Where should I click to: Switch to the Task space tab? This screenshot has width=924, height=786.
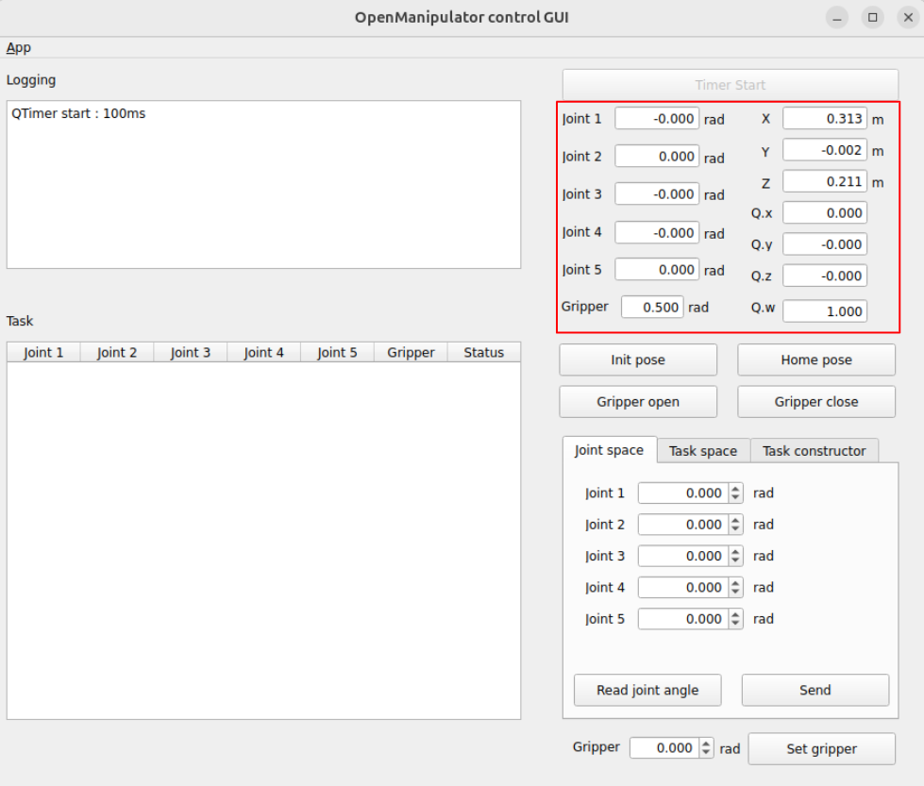[702, 451]
